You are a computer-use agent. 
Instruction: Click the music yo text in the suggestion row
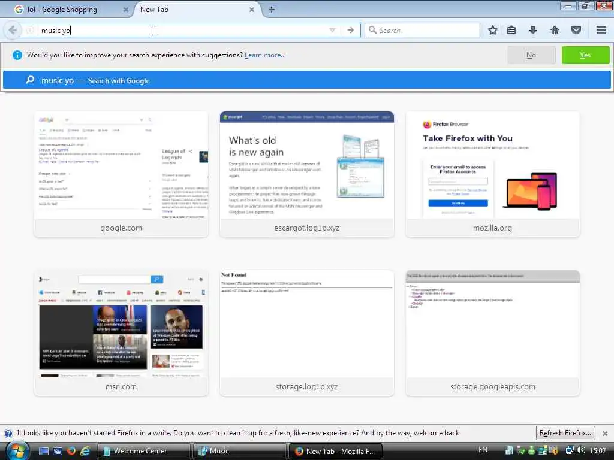click(58, 81)
